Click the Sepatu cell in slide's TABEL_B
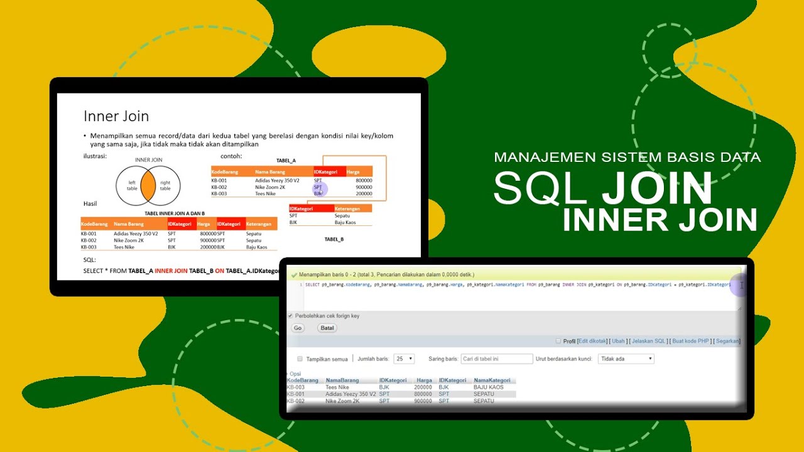This screenshot has height=452, width=804. pyautogui.click(x=343, y=215)
